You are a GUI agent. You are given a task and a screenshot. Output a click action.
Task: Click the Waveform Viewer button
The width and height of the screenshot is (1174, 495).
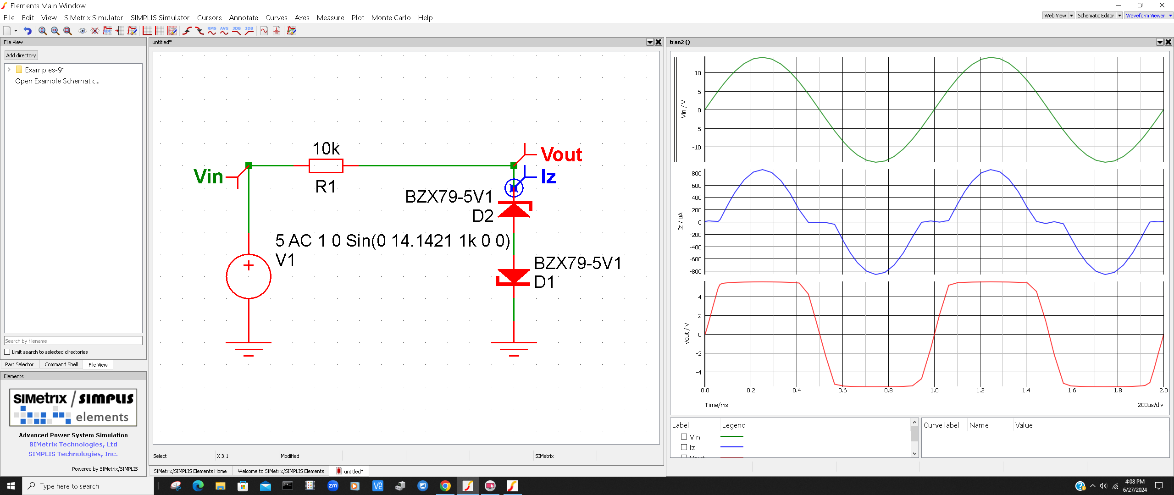click(1145, 16)
